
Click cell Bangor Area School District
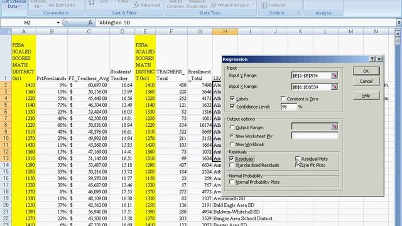242,218
